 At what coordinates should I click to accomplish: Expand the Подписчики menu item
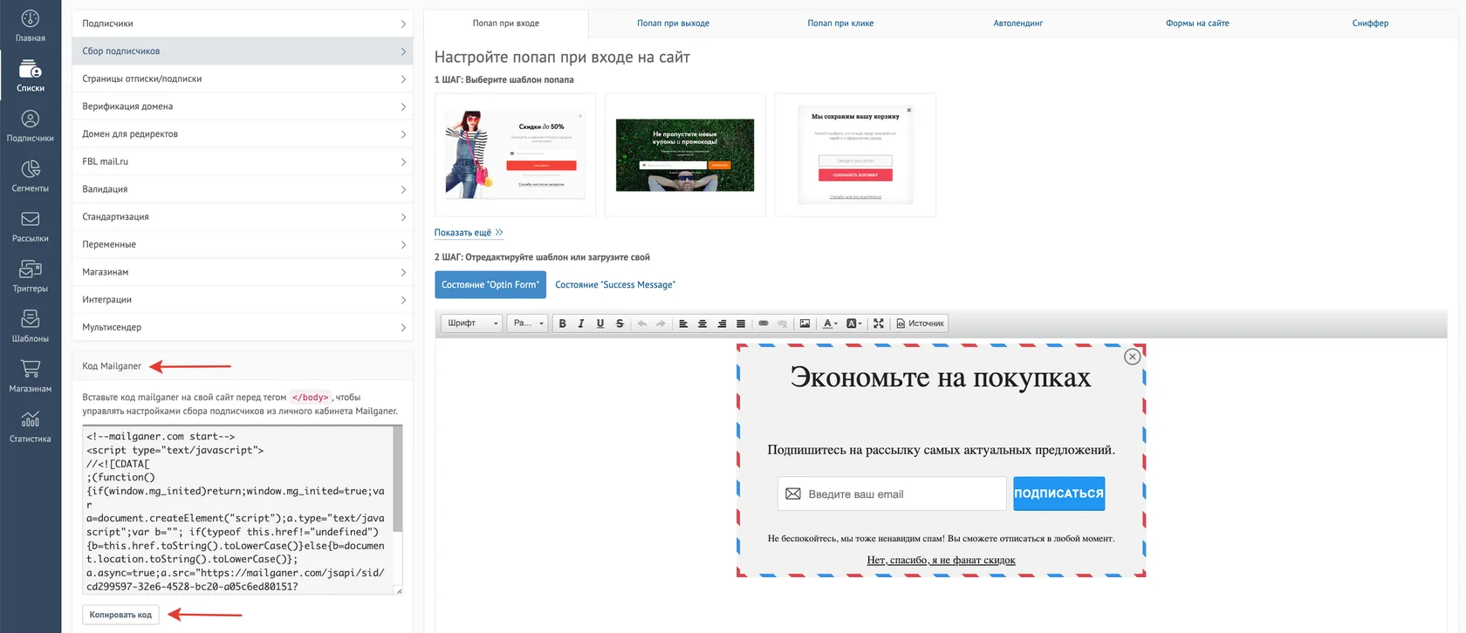243,24
